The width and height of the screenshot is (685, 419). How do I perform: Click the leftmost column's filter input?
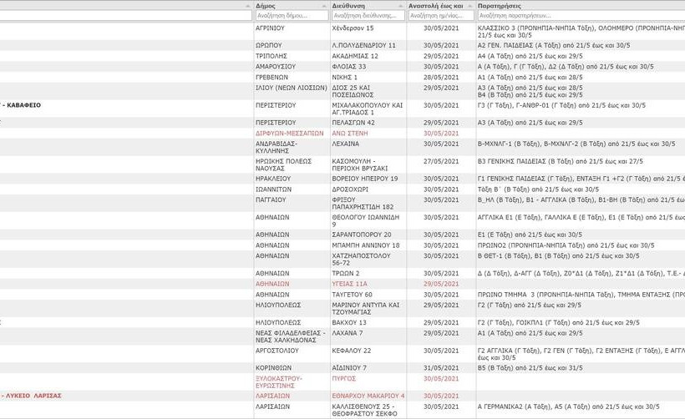[125, 15]
